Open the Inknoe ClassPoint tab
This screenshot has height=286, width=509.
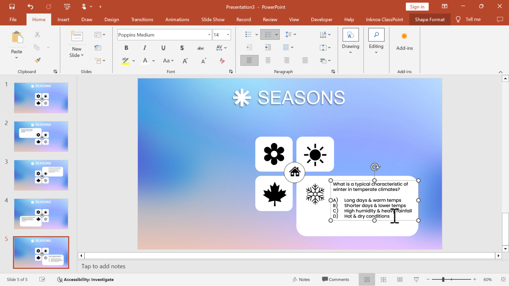point(384,19)
